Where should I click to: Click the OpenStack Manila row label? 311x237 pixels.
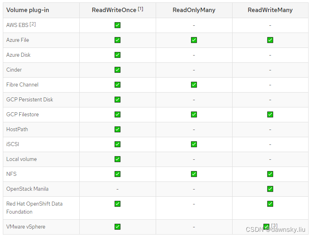point(27,189)
